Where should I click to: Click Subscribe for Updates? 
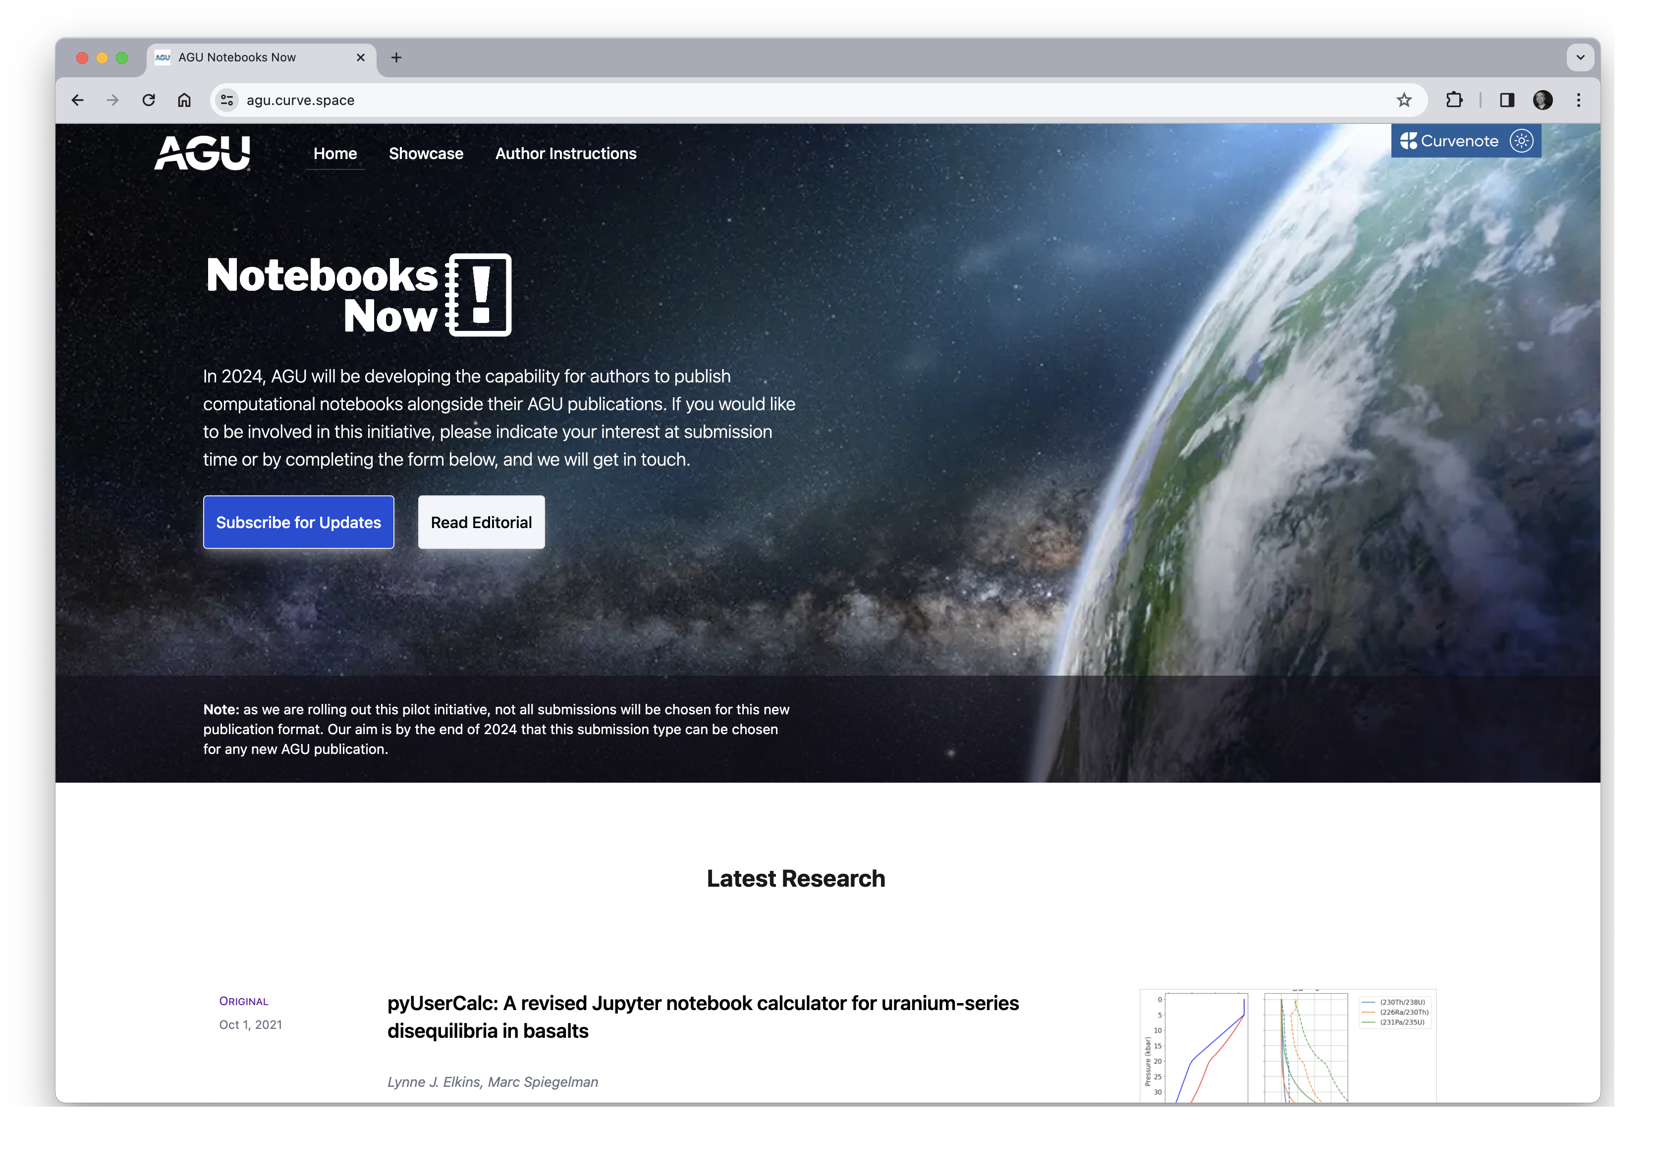coord(298,522)
